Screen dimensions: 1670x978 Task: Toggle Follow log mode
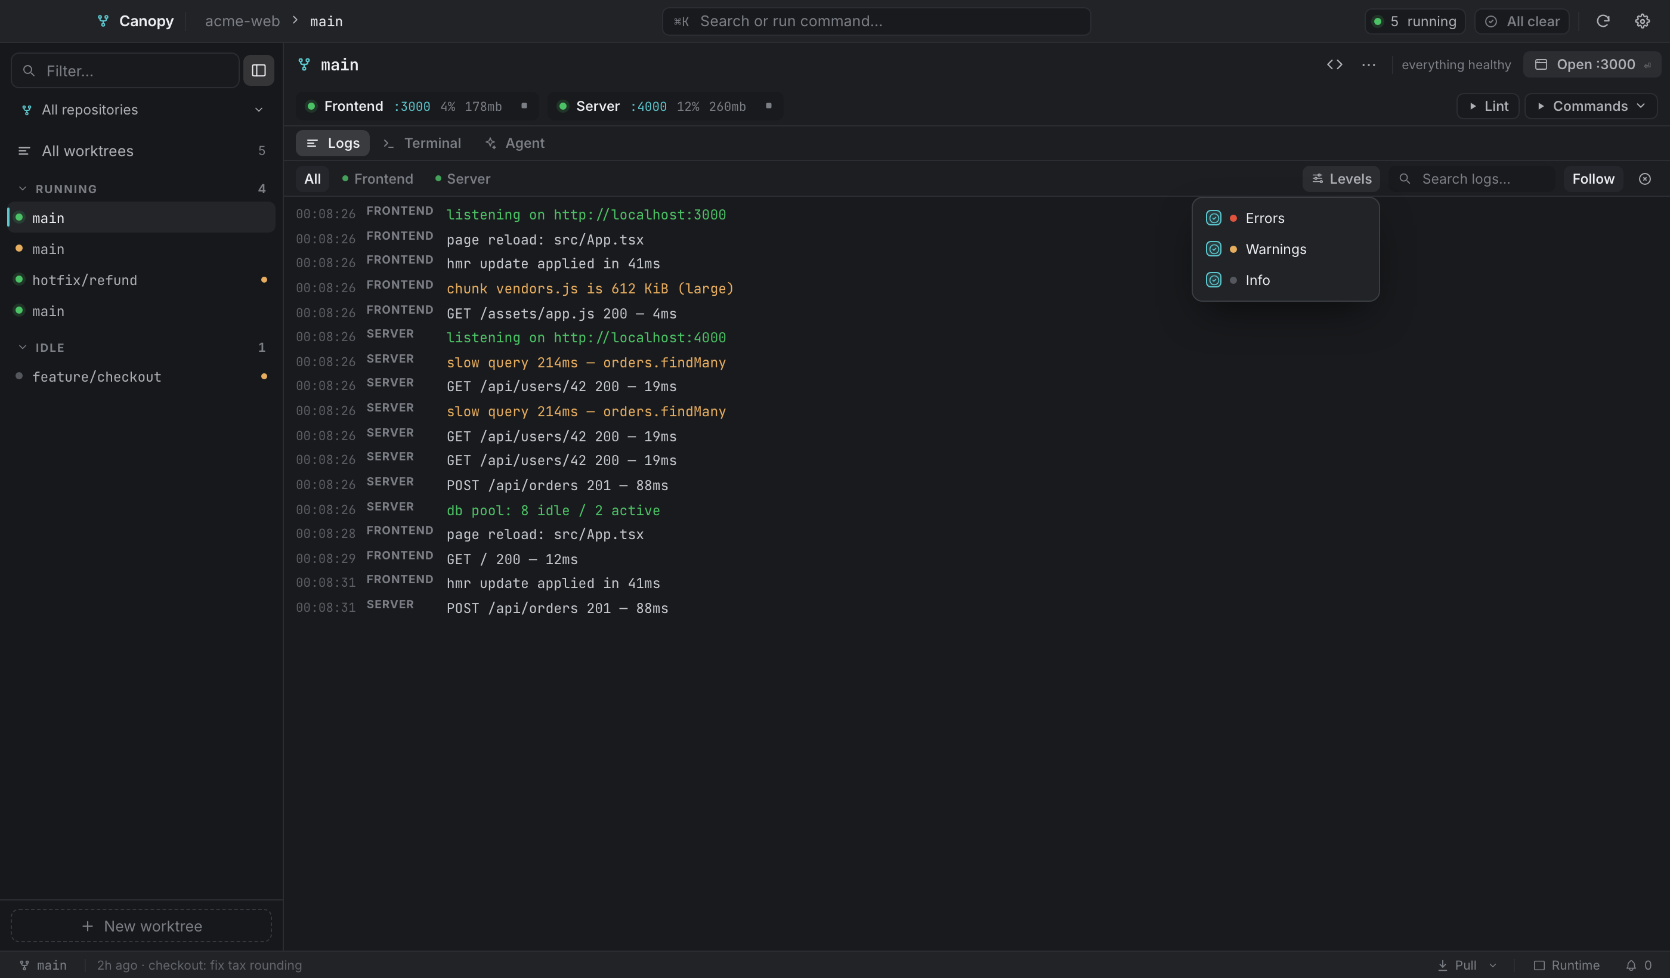tap(1593, 179)
